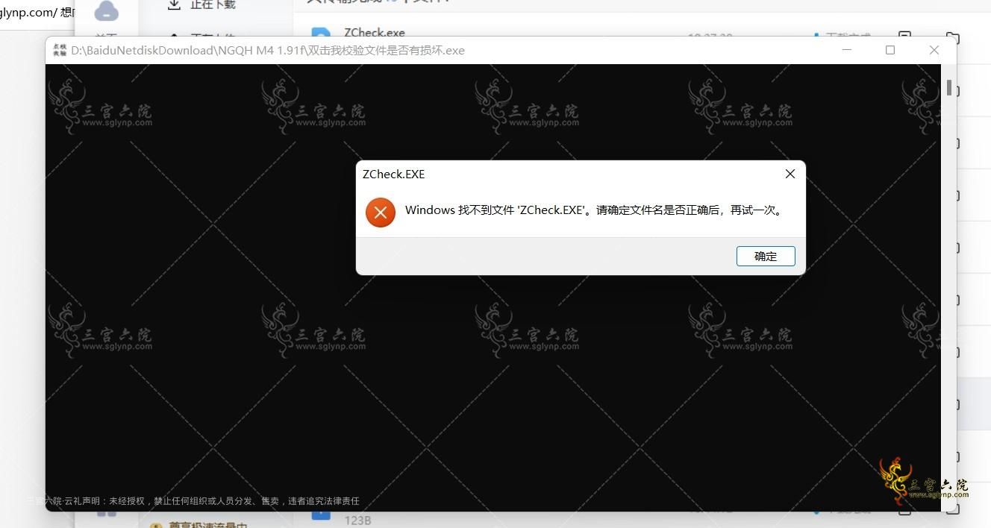Screen dimensions: 991x528
Task: Minimize the console window
Action: 847,50
